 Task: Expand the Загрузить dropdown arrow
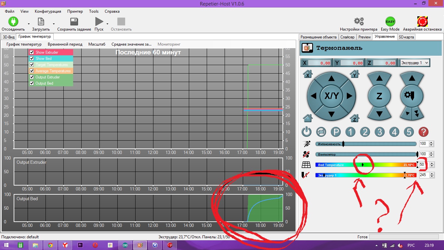point(54,24)
